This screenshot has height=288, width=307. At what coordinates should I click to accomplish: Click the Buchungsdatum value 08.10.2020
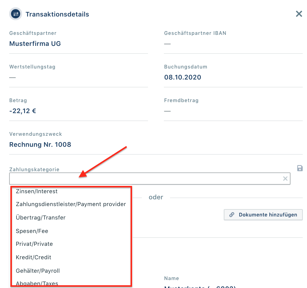click(183, 77)
